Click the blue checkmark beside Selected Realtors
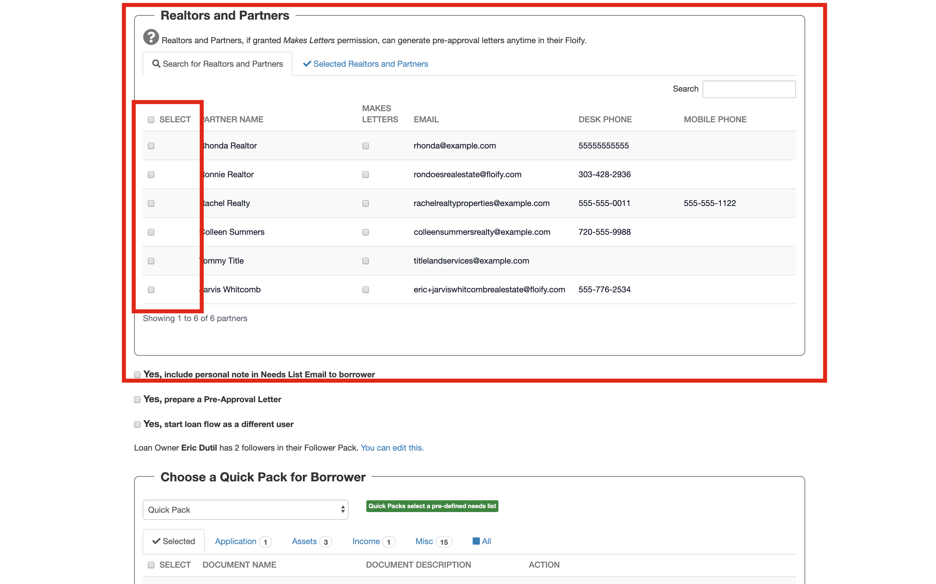 [307, 64]
